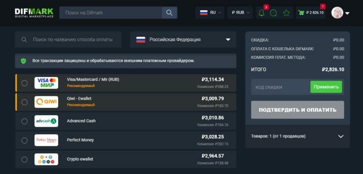Click the magnifier icon in payment method search
The height and width of the screenshot is (174, 363).
(x=24, y=40)
